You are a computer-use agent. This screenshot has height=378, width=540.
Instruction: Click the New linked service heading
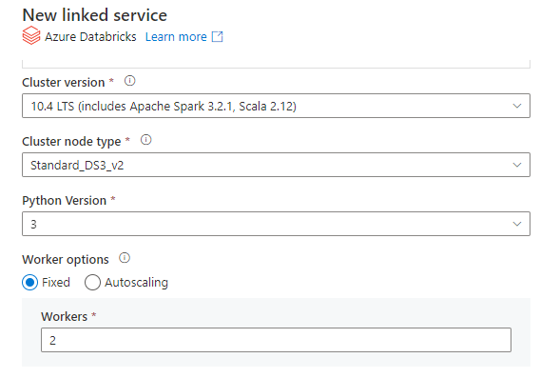[95, 15]
